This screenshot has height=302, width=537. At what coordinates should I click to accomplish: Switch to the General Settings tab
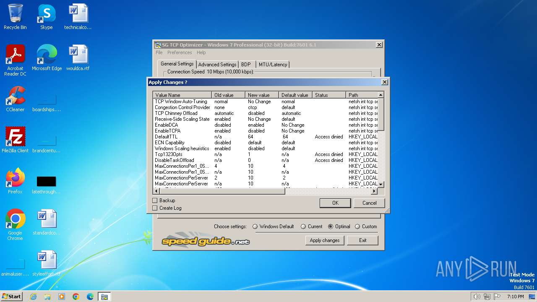pyautogui.click(x=177, y=64)
